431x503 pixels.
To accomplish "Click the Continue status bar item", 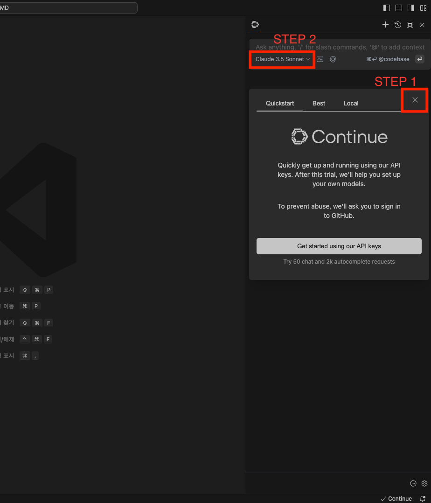I will click(396, 498).
